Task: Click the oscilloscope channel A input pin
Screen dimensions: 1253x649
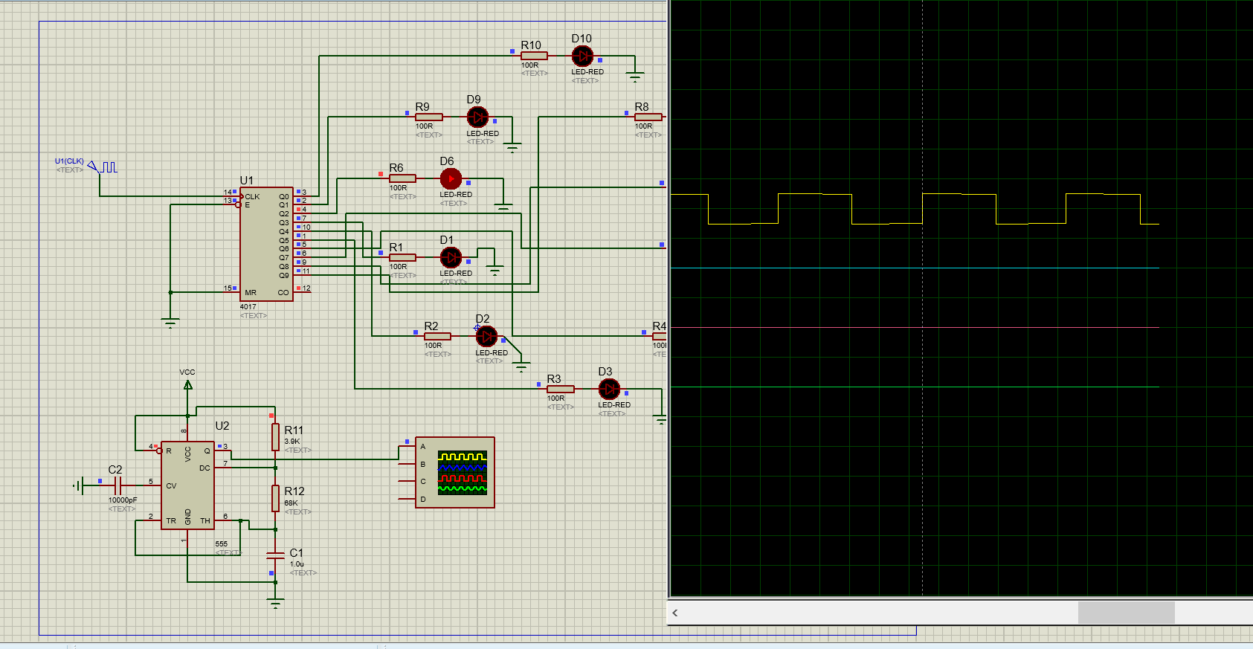Action: pos(407,447)
